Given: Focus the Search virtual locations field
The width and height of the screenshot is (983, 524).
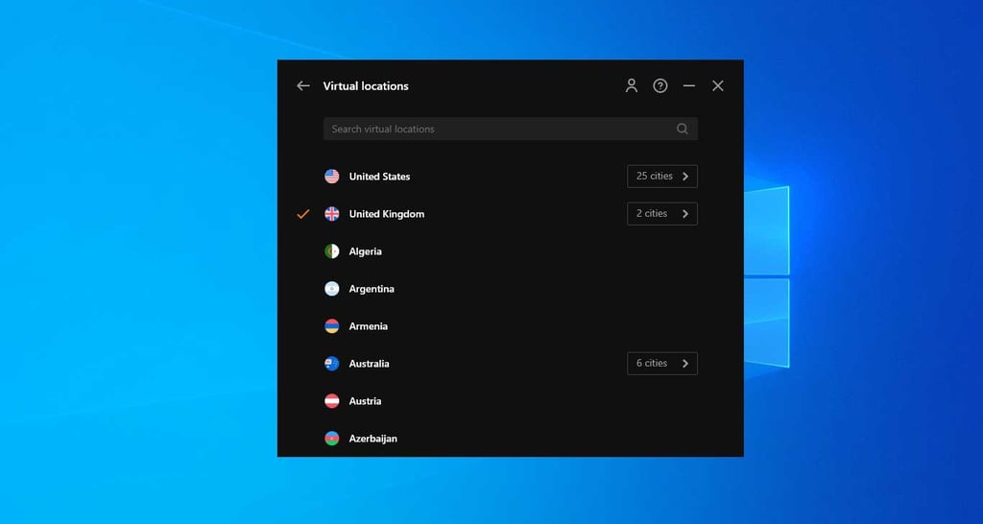Looking at the screenshot, I should pyautogui.click(x=511, y=130).
